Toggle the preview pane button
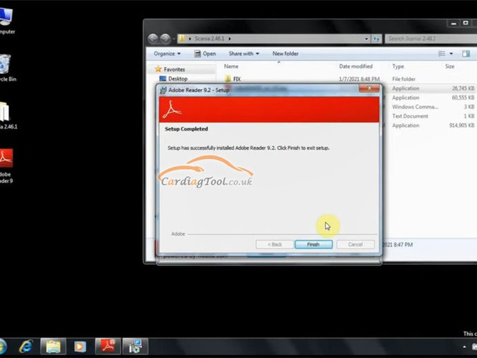Viewport: 477px width, 358px height. tap(466, 54)
